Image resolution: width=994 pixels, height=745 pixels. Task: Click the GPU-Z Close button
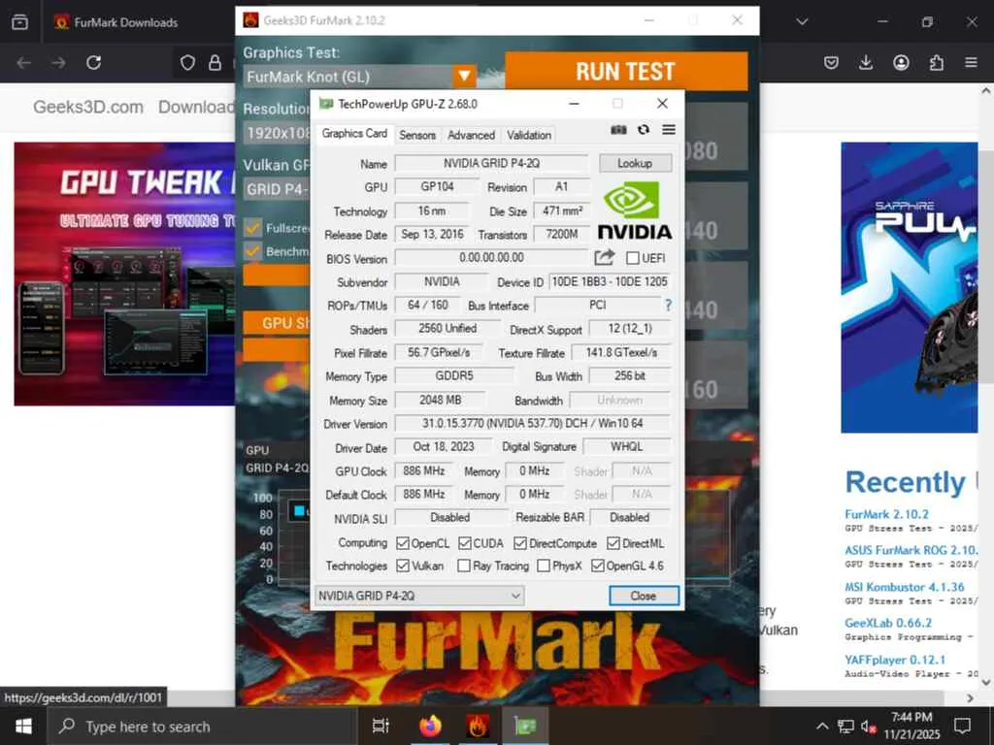[x=644, y=596]
